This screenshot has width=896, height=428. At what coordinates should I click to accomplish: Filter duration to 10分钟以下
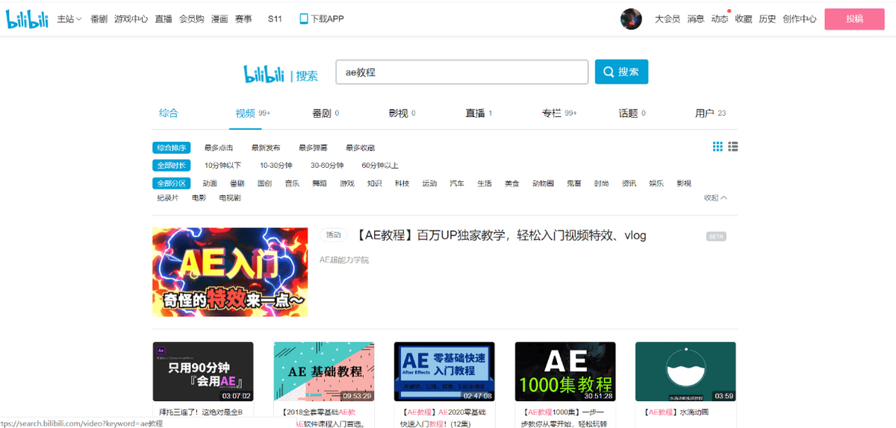pos(223,166)
